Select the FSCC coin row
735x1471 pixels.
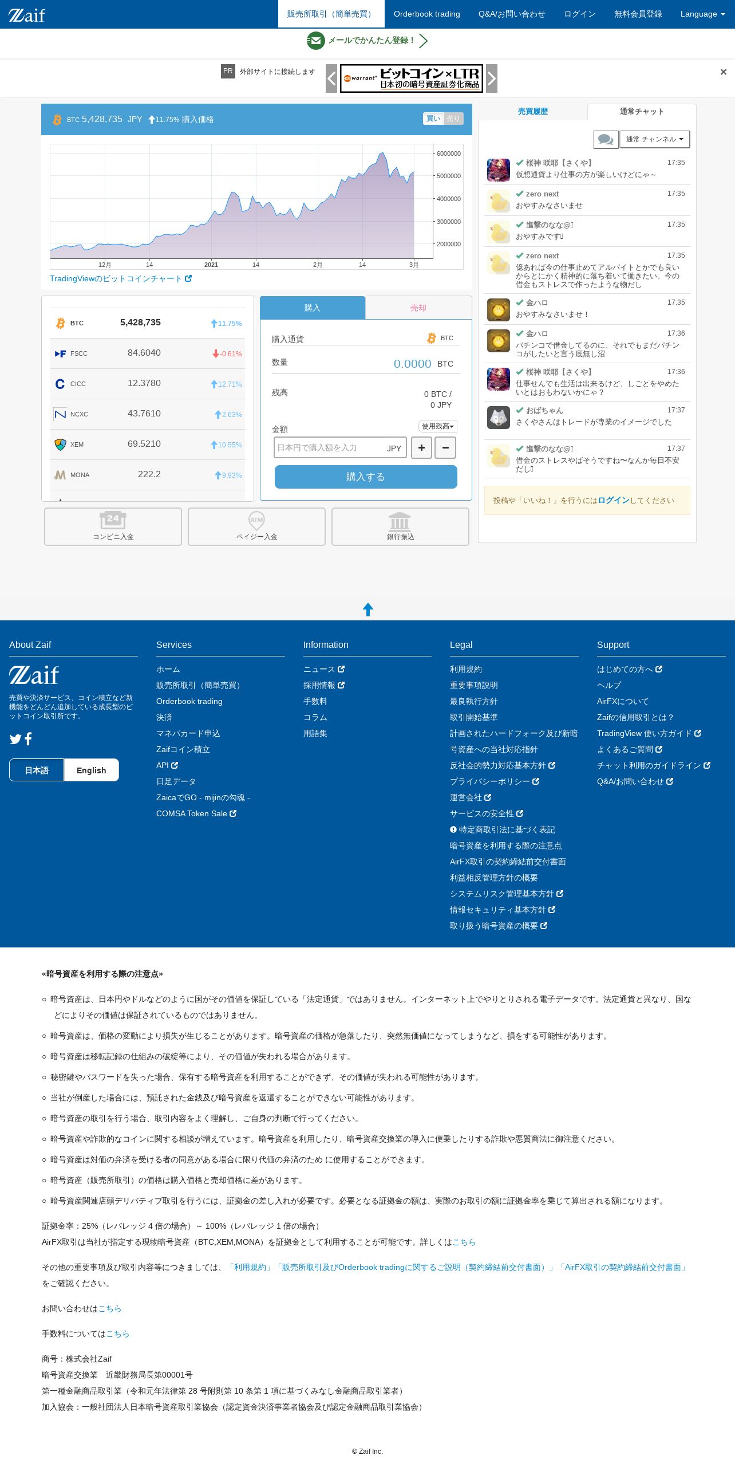coord(148,353)
